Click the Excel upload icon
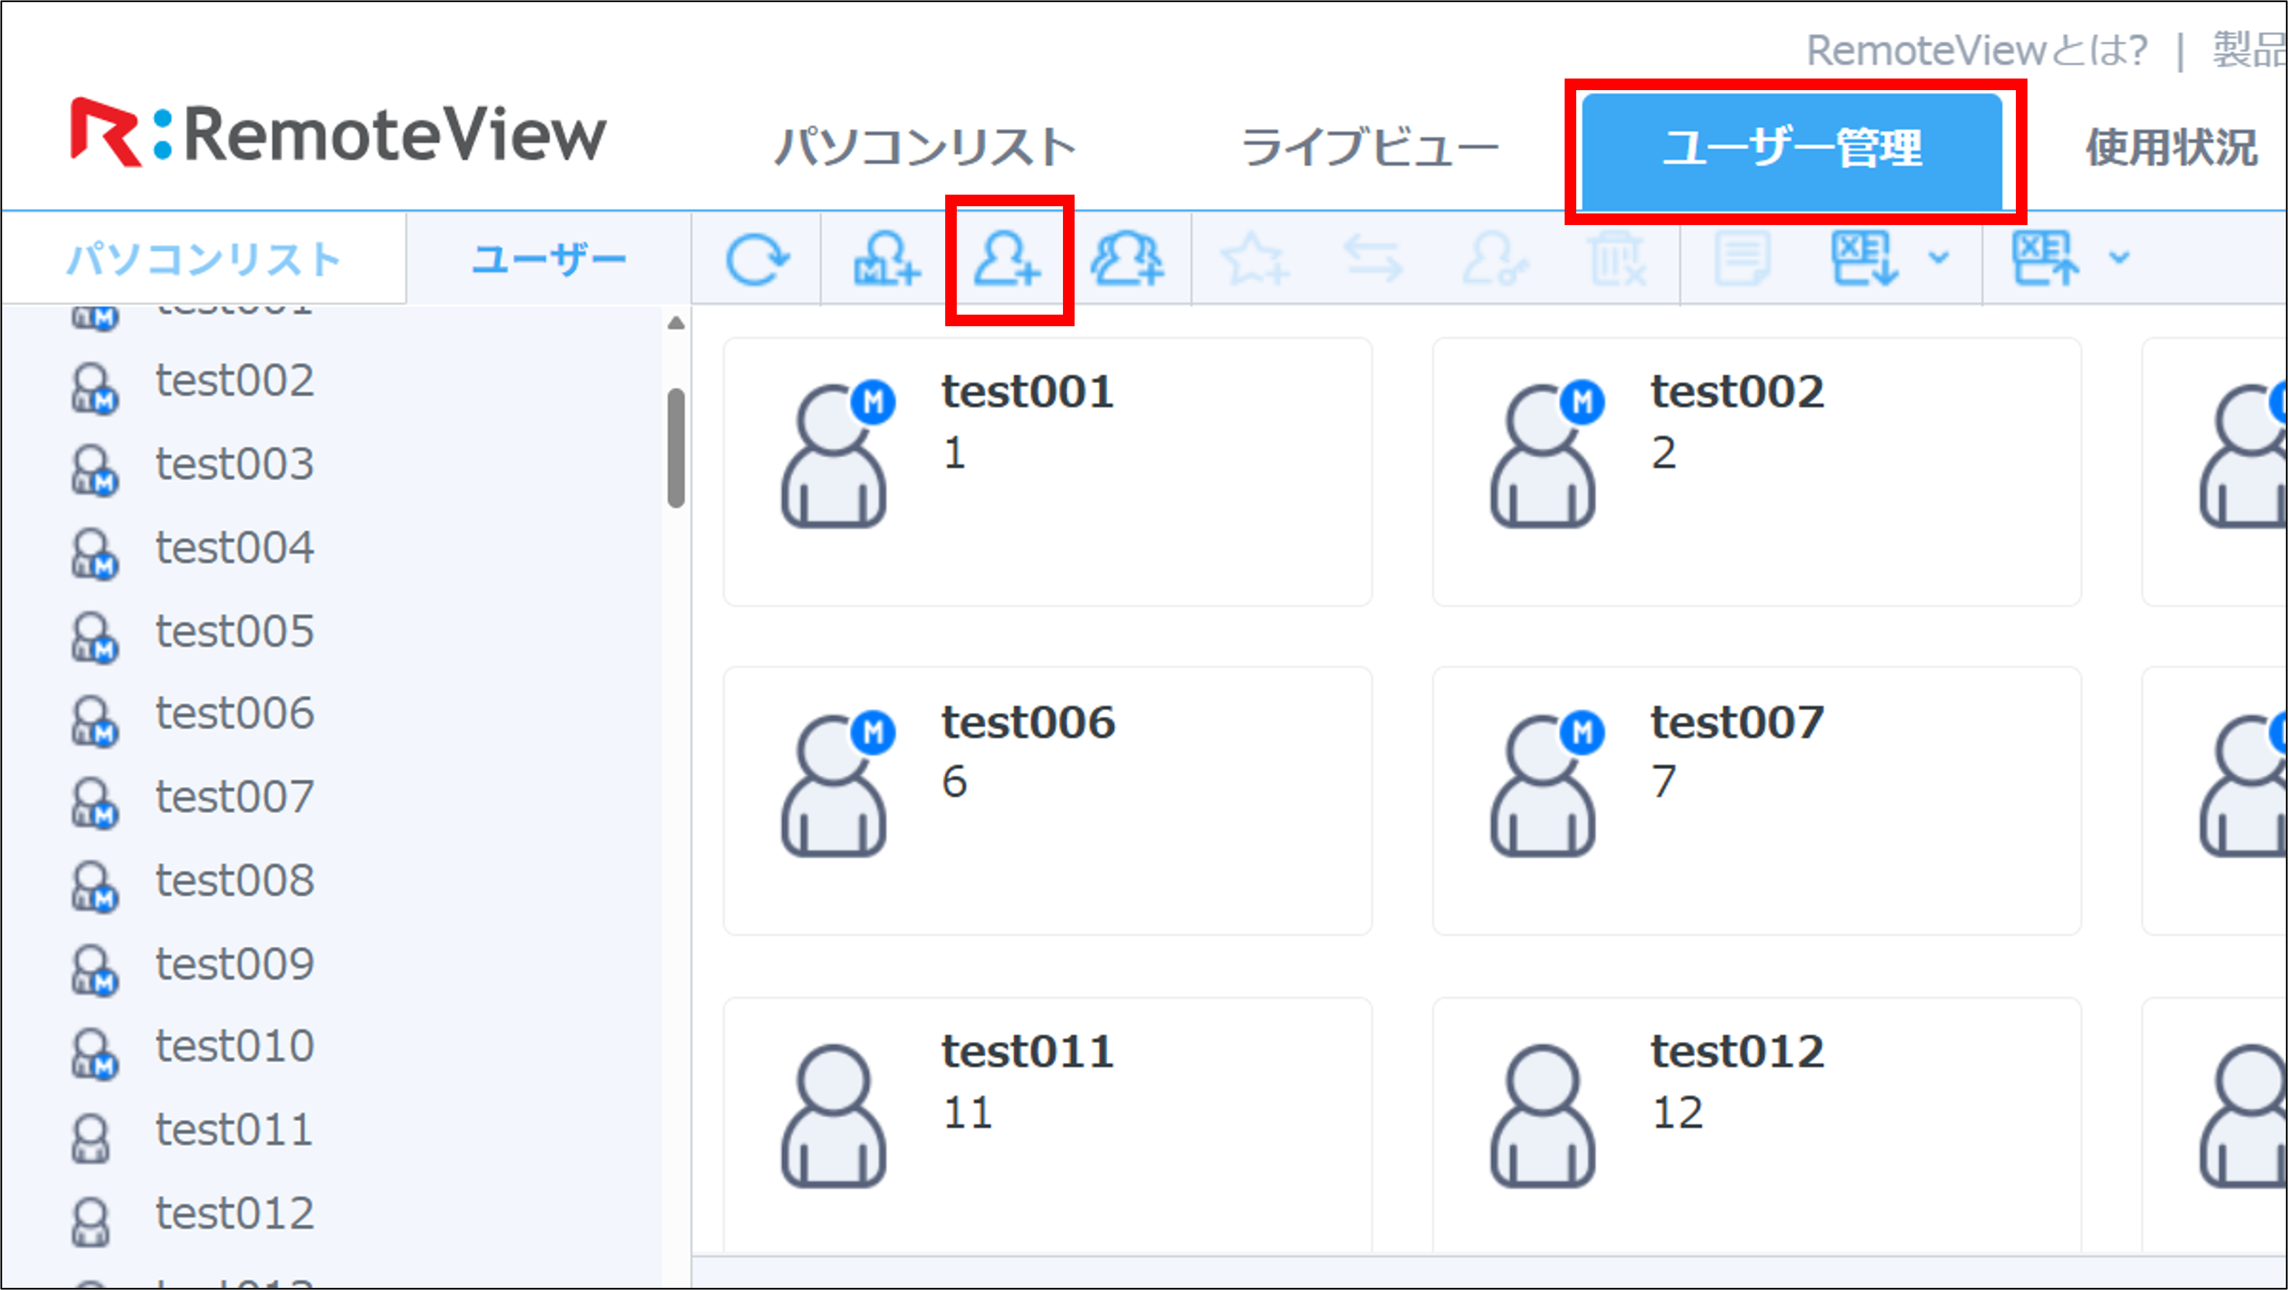Image resolution: width=2288 pixels, height=1290 pixels. pos(2045,258)
